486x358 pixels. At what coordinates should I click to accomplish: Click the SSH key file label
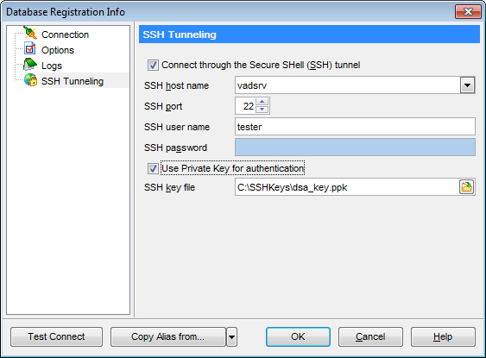coord(169,188)
